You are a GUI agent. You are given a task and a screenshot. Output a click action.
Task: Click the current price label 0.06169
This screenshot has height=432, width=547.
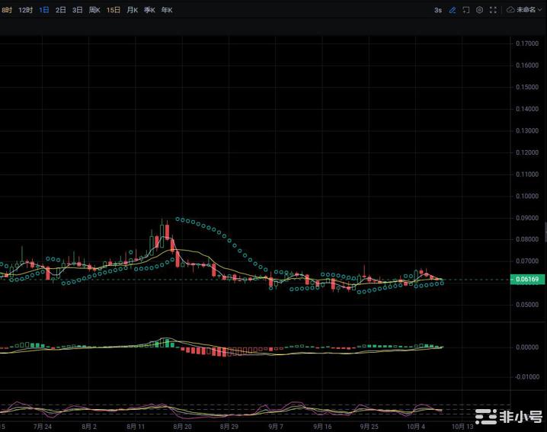[527, 279]
